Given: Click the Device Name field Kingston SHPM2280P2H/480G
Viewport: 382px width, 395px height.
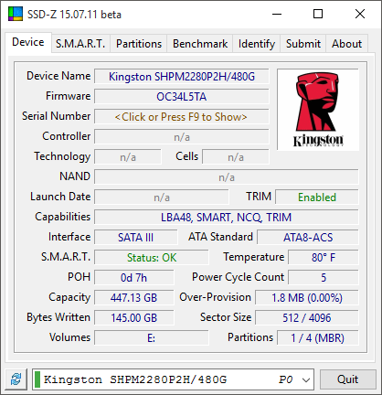Looking at the screenshot, I should tap(182, 77).
